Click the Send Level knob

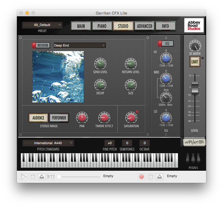100,63
